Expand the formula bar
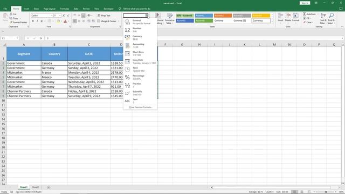The width and height of the screenshot is (345, 194). [x=343, y=38]
